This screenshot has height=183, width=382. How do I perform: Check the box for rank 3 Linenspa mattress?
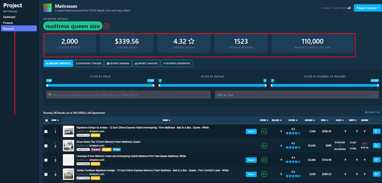coord(46,160)
